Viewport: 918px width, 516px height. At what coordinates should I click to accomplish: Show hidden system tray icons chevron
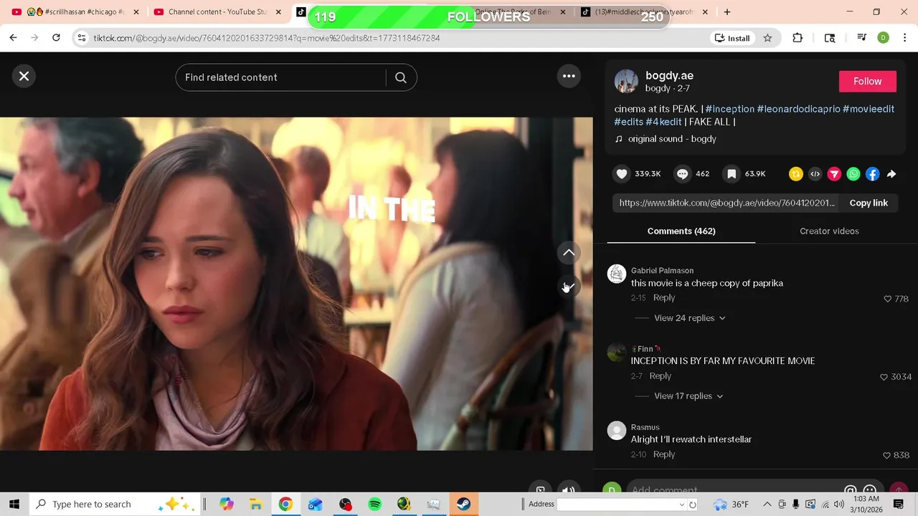tap(767, 505)
